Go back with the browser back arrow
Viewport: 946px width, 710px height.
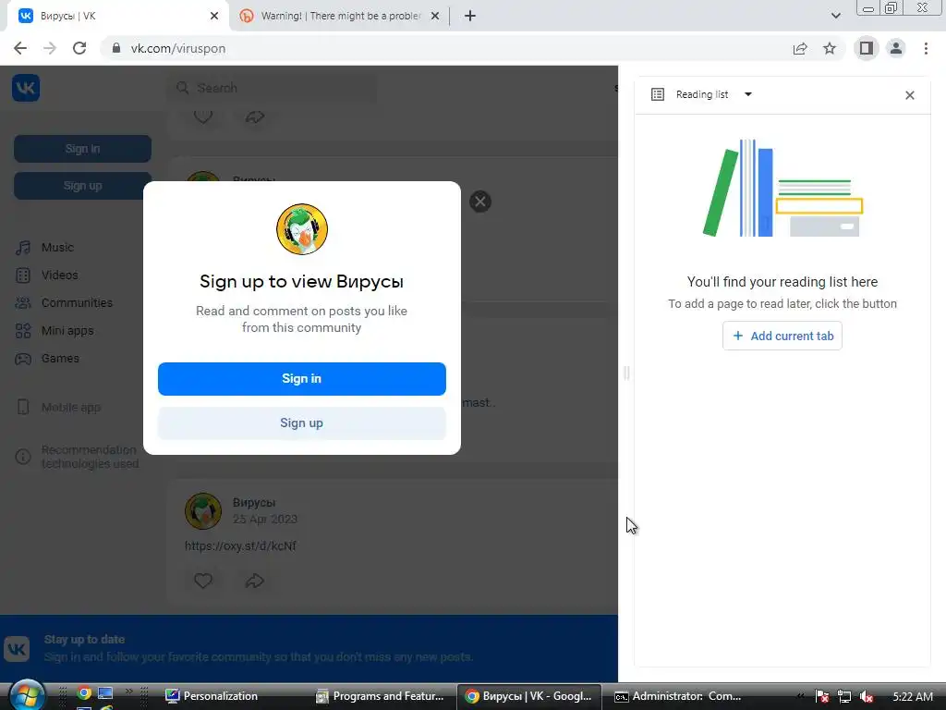tap(20, 48)
